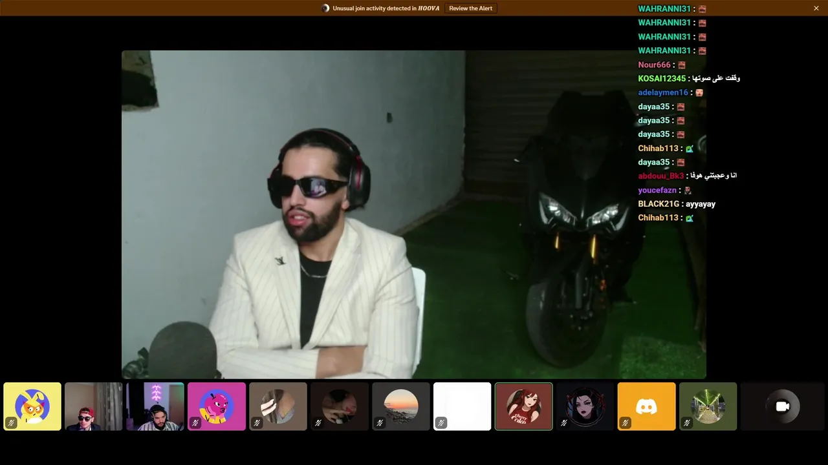Click the muted mic icon on pink avatar tile
This screenshot has height=465, width=828.
(x=195, y=423)
